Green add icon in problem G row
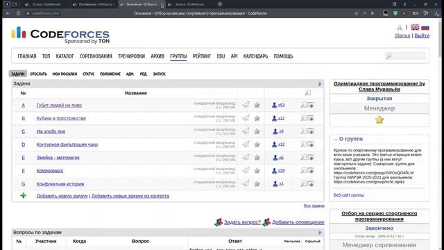 [311, 183]
